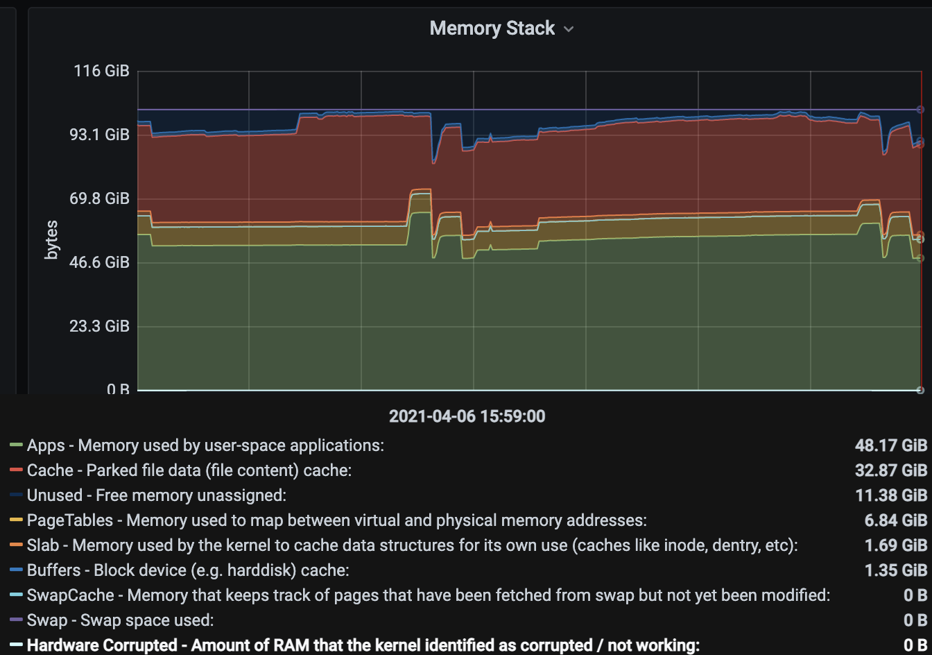
Task: Click the Apps value 48.17 GiB
Action: [x=891, y=445]
